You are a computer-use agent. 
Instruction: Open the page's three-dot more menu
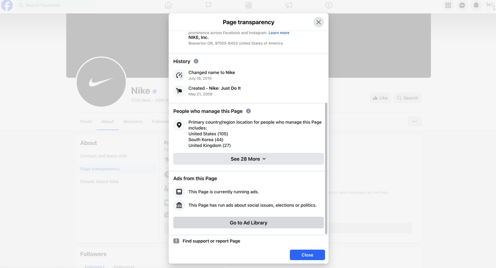tap(414, 121)
